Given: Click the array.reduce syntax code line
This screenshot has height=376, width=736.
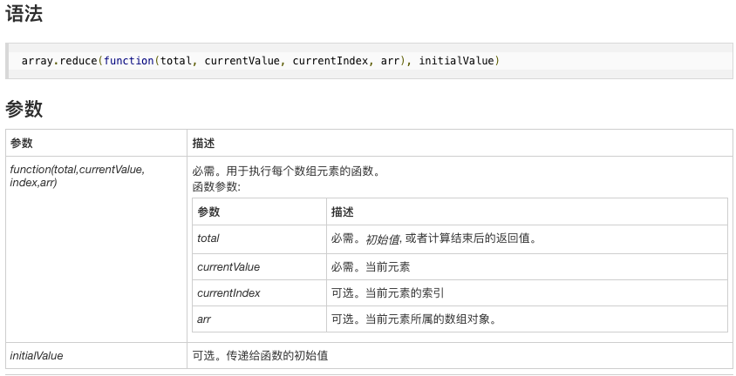Looking at the screenshot, I should click(x=261, y=61).
